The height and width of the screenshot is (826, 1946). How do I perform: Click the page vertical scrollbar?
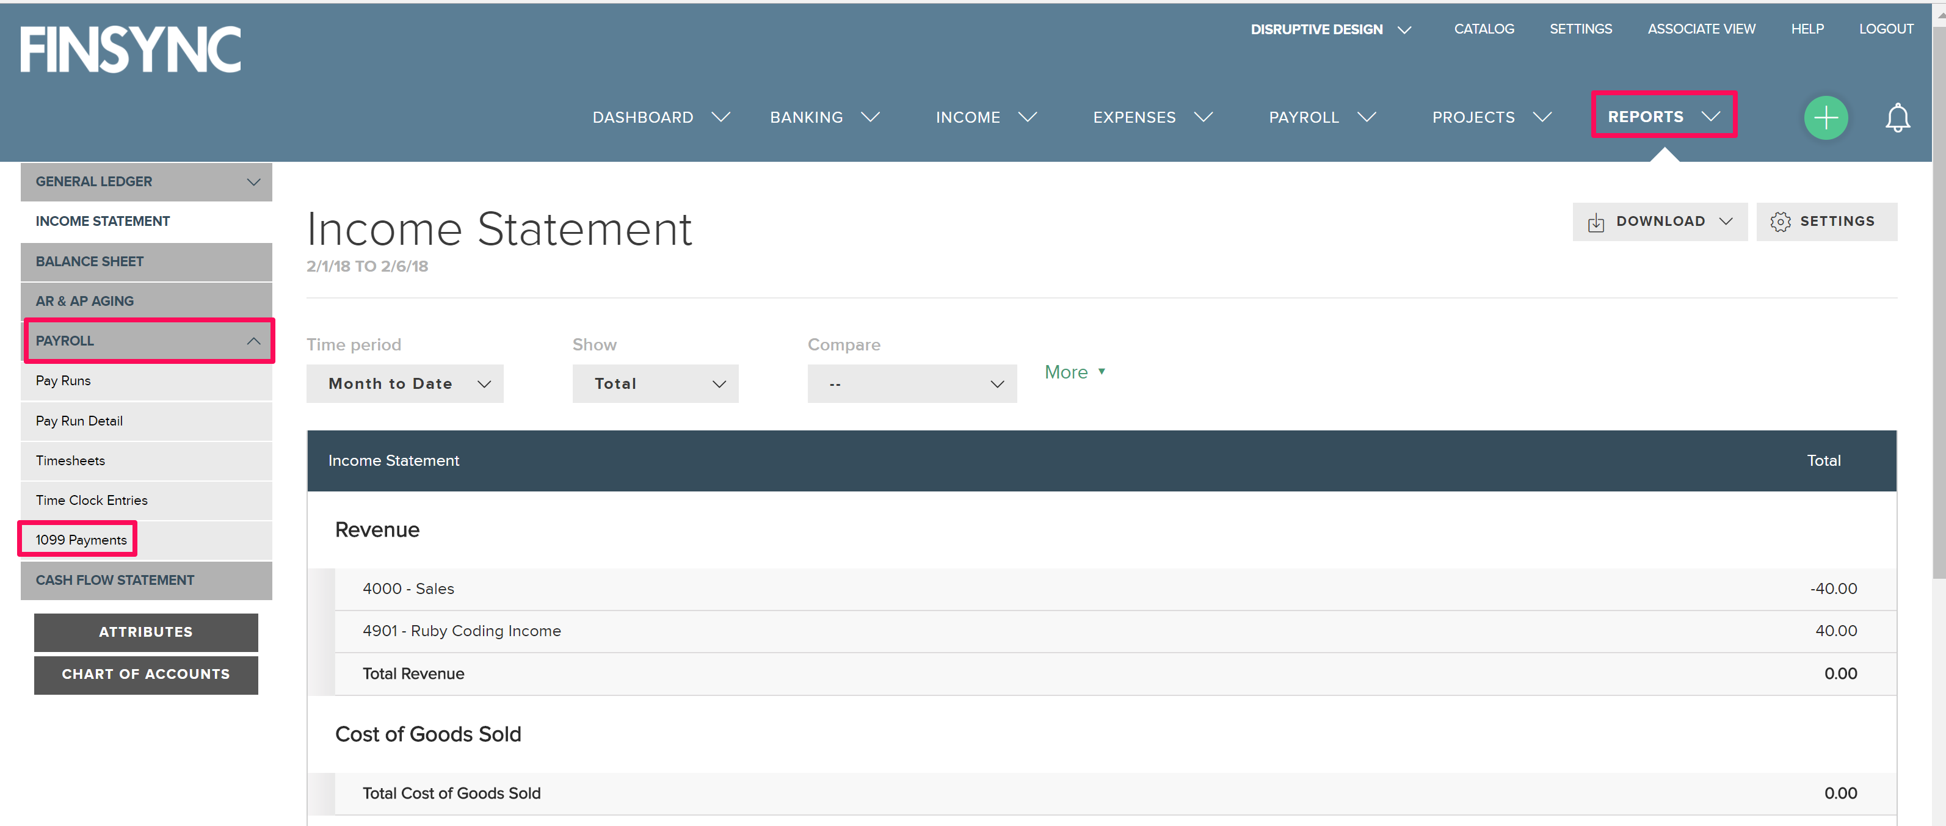[x=1939, y=302]
